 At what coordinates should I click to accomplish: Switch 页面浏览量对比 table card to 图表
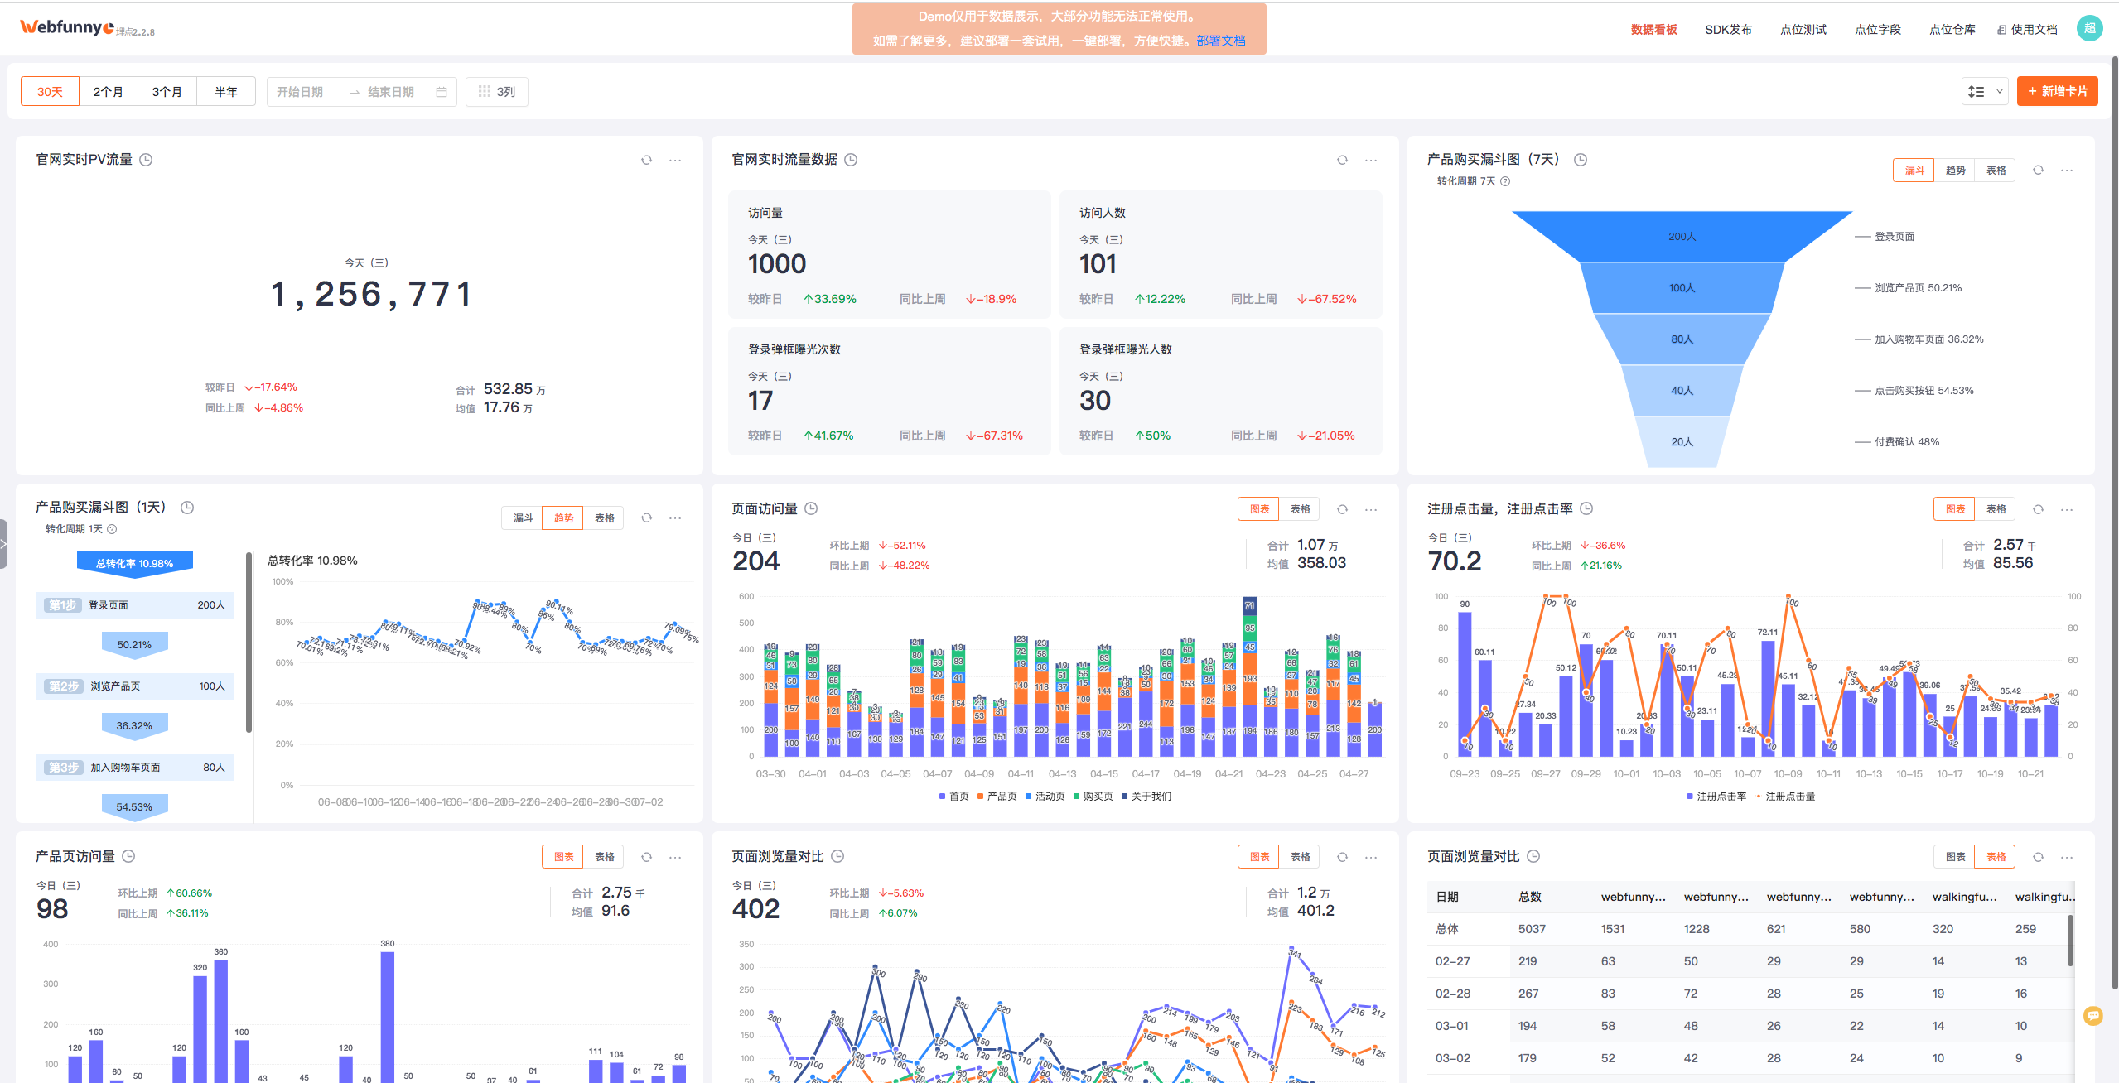click(x=1955, y=857)
